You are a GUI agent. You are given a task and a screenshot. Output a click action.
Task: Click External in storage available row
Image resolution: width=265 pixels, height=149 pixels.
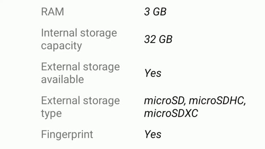61,67
